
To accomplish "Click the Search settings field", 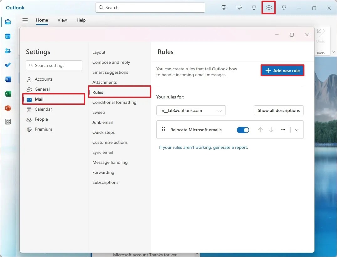I will click(x=54, y=65).
